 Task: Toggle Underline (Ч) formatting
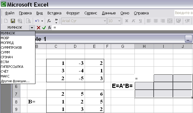tap(140, 21)
